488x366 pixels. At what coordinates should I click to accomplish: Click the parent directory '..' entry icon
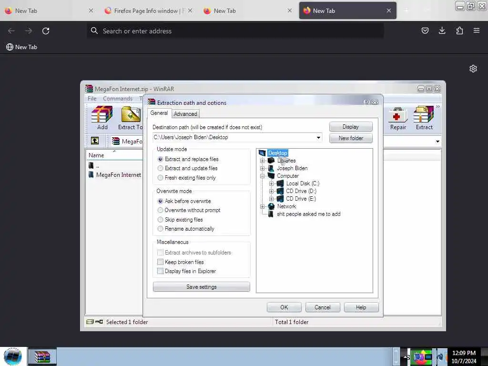pyautogui.click(x=91, y=165)
